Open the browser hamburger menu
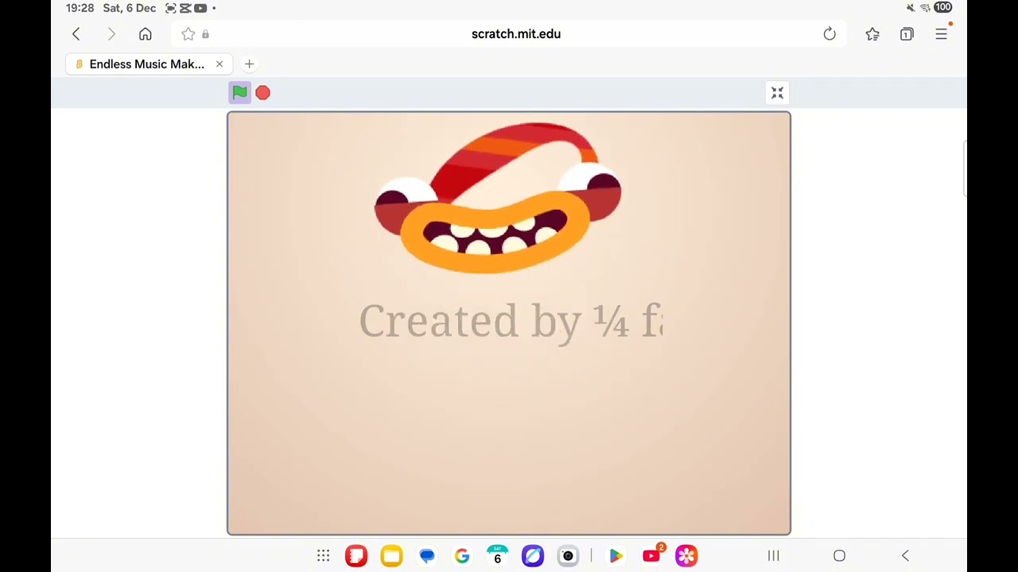This screenshot has height=572, width=1018. click(942, 34)
